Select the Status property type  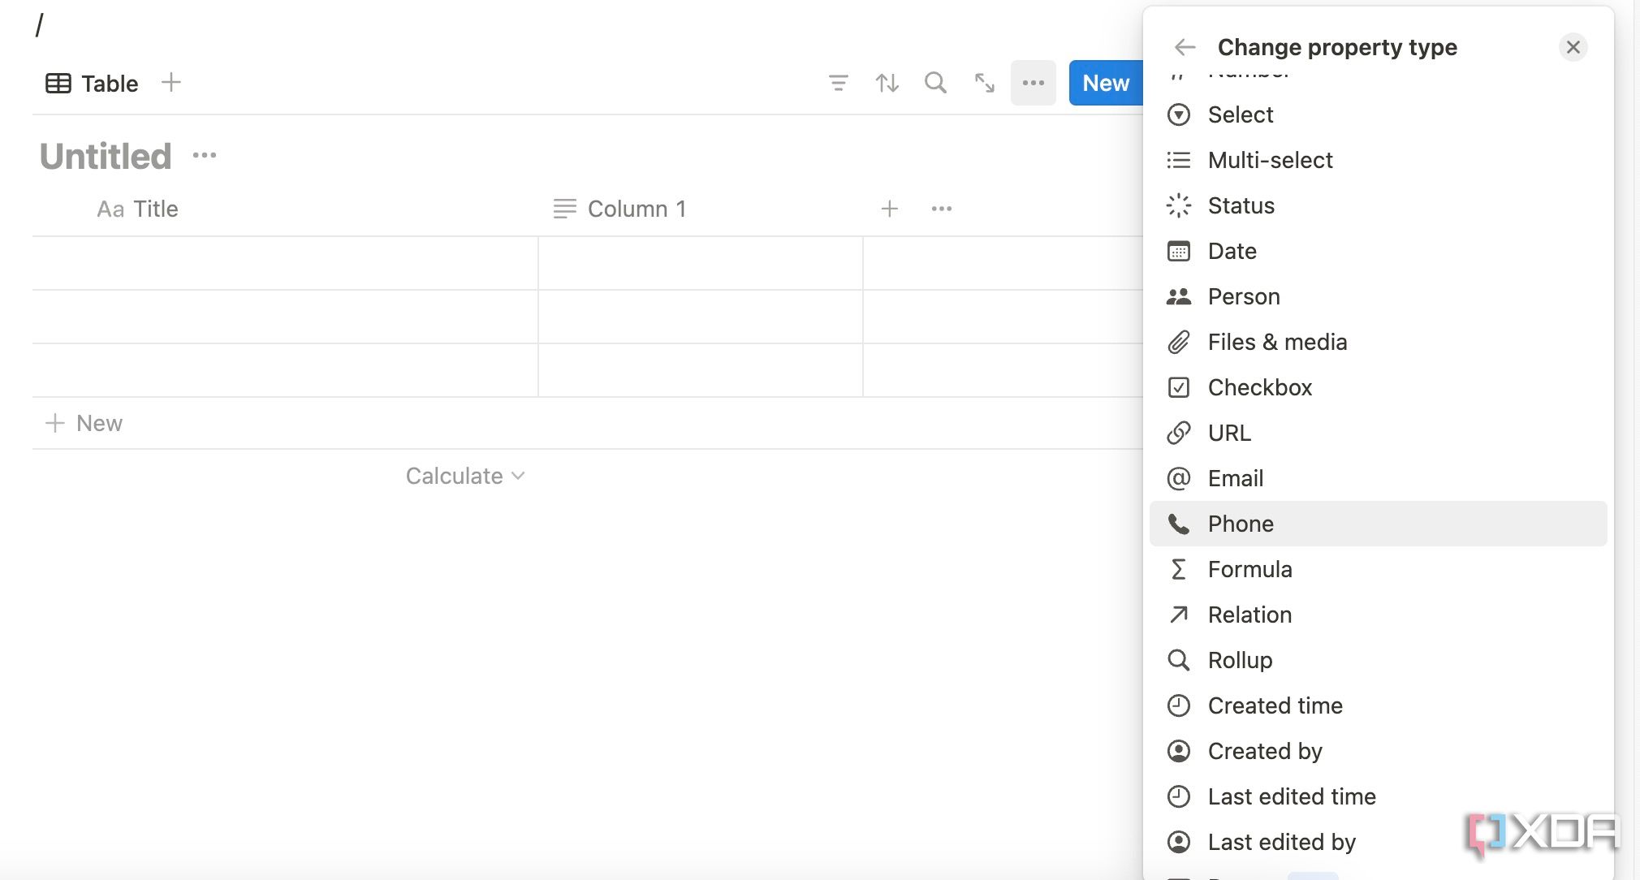(1241, 205)
